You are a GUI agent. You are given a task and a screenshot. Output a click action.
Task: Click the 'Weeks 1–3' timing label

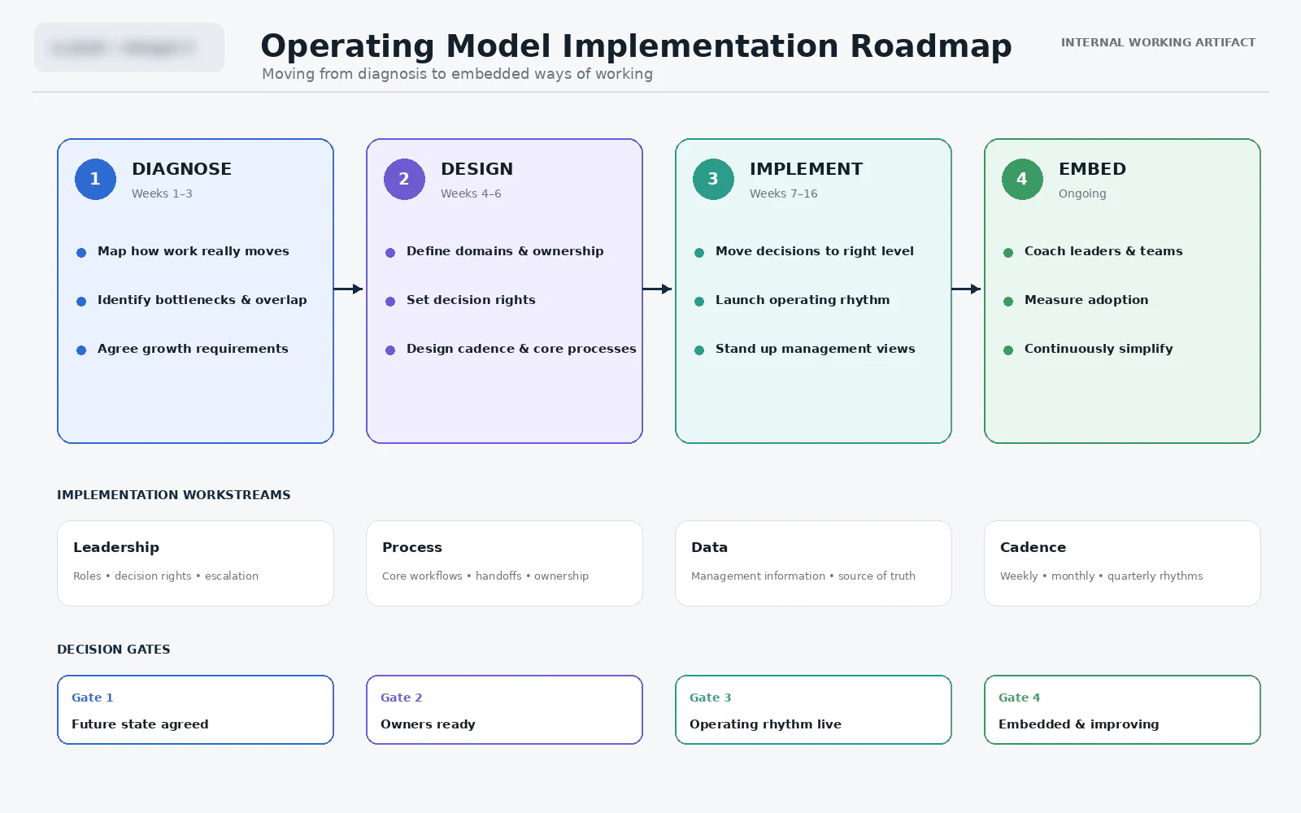pyautogui.click(x=162, y=193)
